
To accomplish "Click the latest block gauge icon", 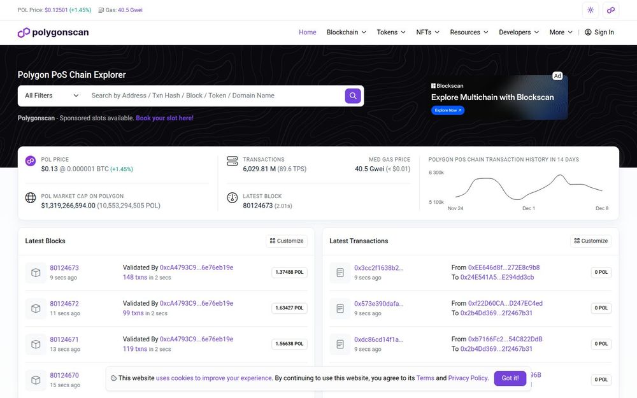I will [x=233, y=198].
